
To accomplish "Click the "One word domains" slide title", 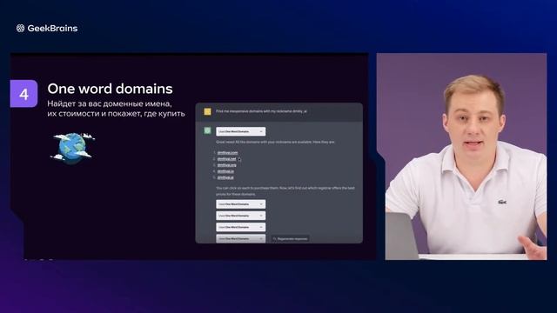I will (x=110, y=89).
